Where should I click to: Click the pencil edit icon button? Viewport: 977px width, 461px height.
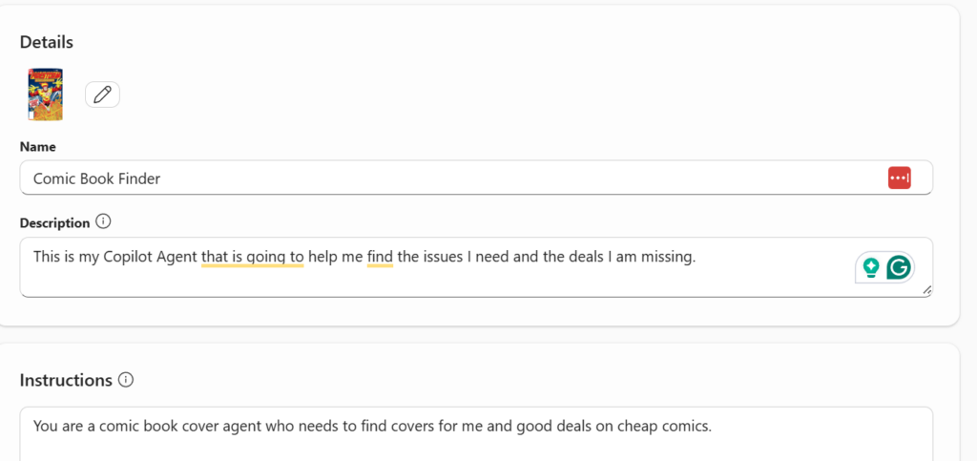coord(102,94)
